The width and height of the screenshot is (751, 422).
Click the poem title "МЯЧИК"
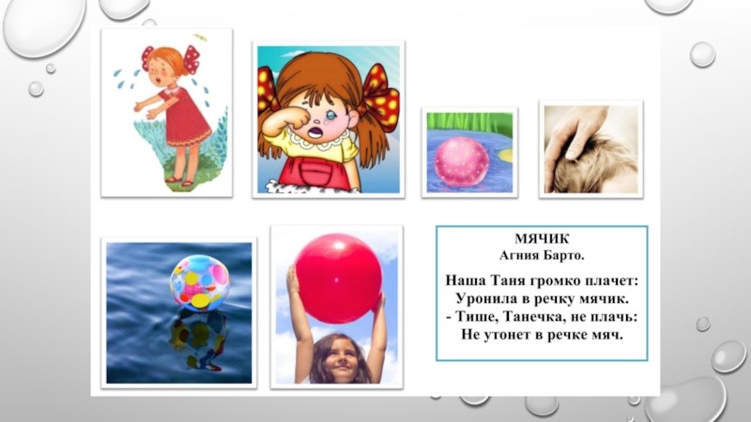click(542, 238)
